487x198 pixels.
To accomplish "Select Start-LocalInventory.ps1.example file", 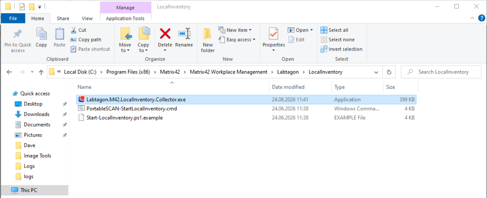I will click(246, 117).
